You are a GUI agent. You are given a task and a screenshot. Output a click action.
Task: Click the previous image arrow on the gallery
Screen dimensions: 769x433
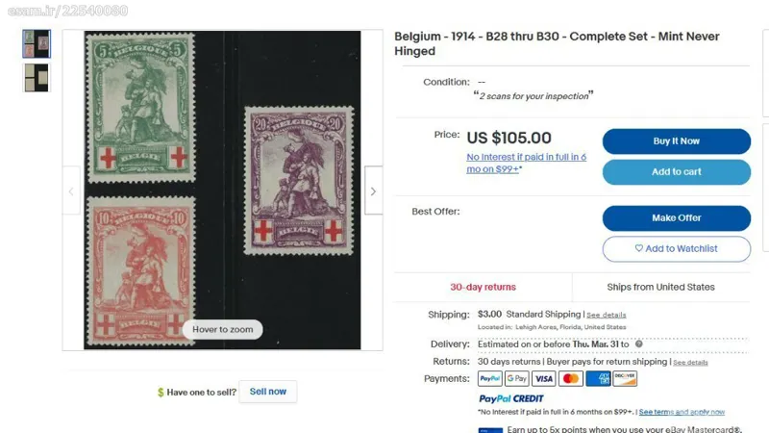[71, 191]
